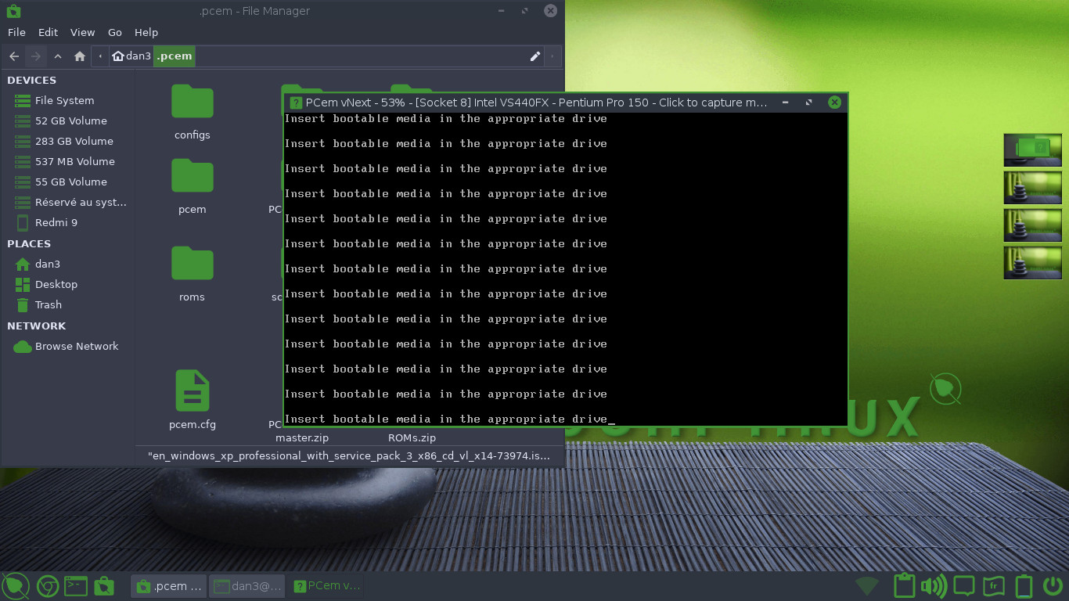The width and height of the screenshot is (1069, 601).
Task: Open the file manager launcher icon
Action: [x=104, y=585]
